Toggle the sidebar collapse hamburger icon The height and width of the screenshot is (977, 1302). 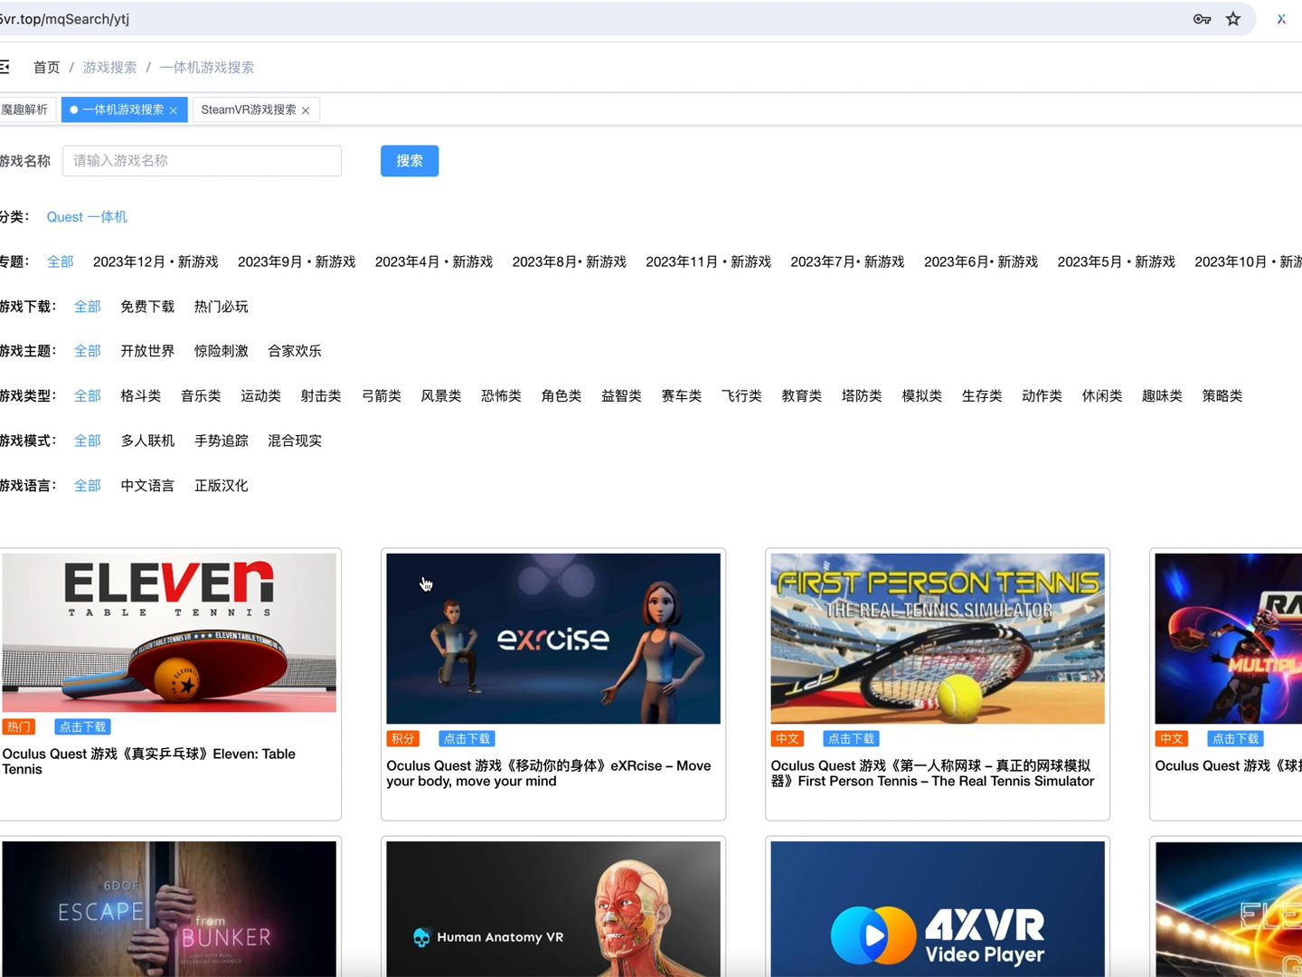(5, 67)
